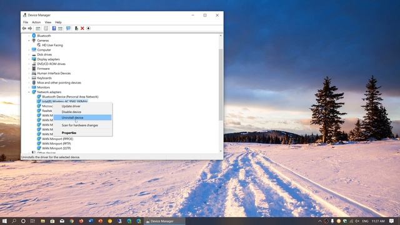Select the DVD/CD-ROM drives node

pos(51,64)
